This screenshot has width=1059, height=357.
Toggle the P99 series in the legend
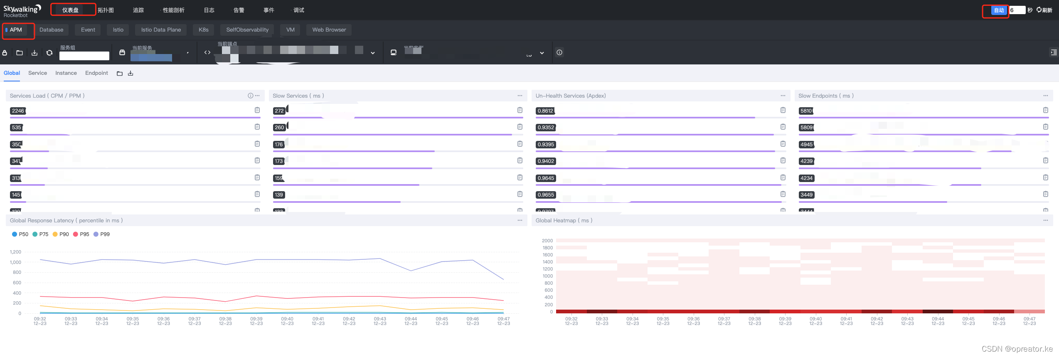click(x=101, y=234)
